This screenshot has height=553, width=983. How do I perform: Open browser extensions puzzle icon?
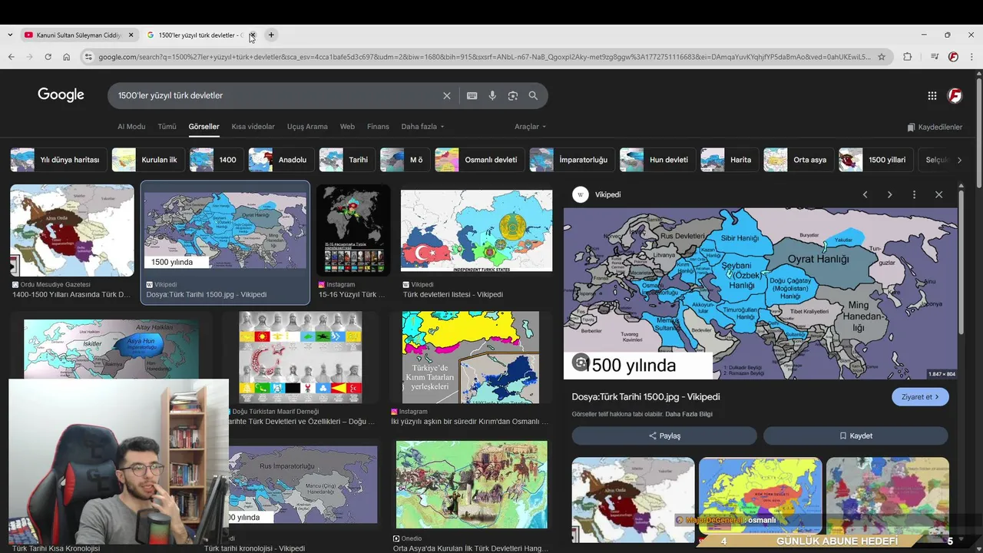coord(908,57)
